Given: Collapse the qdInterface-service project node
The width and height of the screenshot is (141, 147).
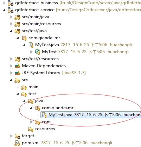Looking at the screenshot, I should (5, 10).
